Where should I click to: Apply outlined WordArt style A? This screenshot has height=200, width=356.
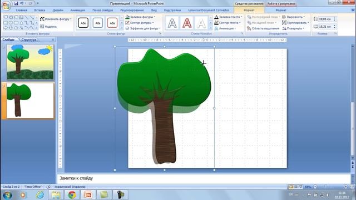pos(172,23)
